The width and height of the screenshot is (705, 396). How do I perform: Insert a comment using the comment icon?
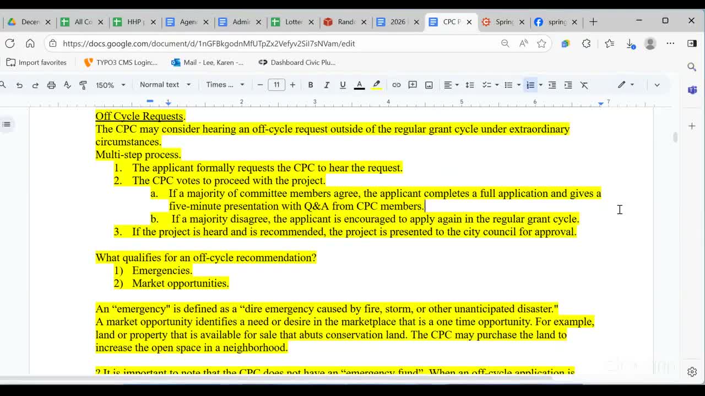click(x=413, y=85)
